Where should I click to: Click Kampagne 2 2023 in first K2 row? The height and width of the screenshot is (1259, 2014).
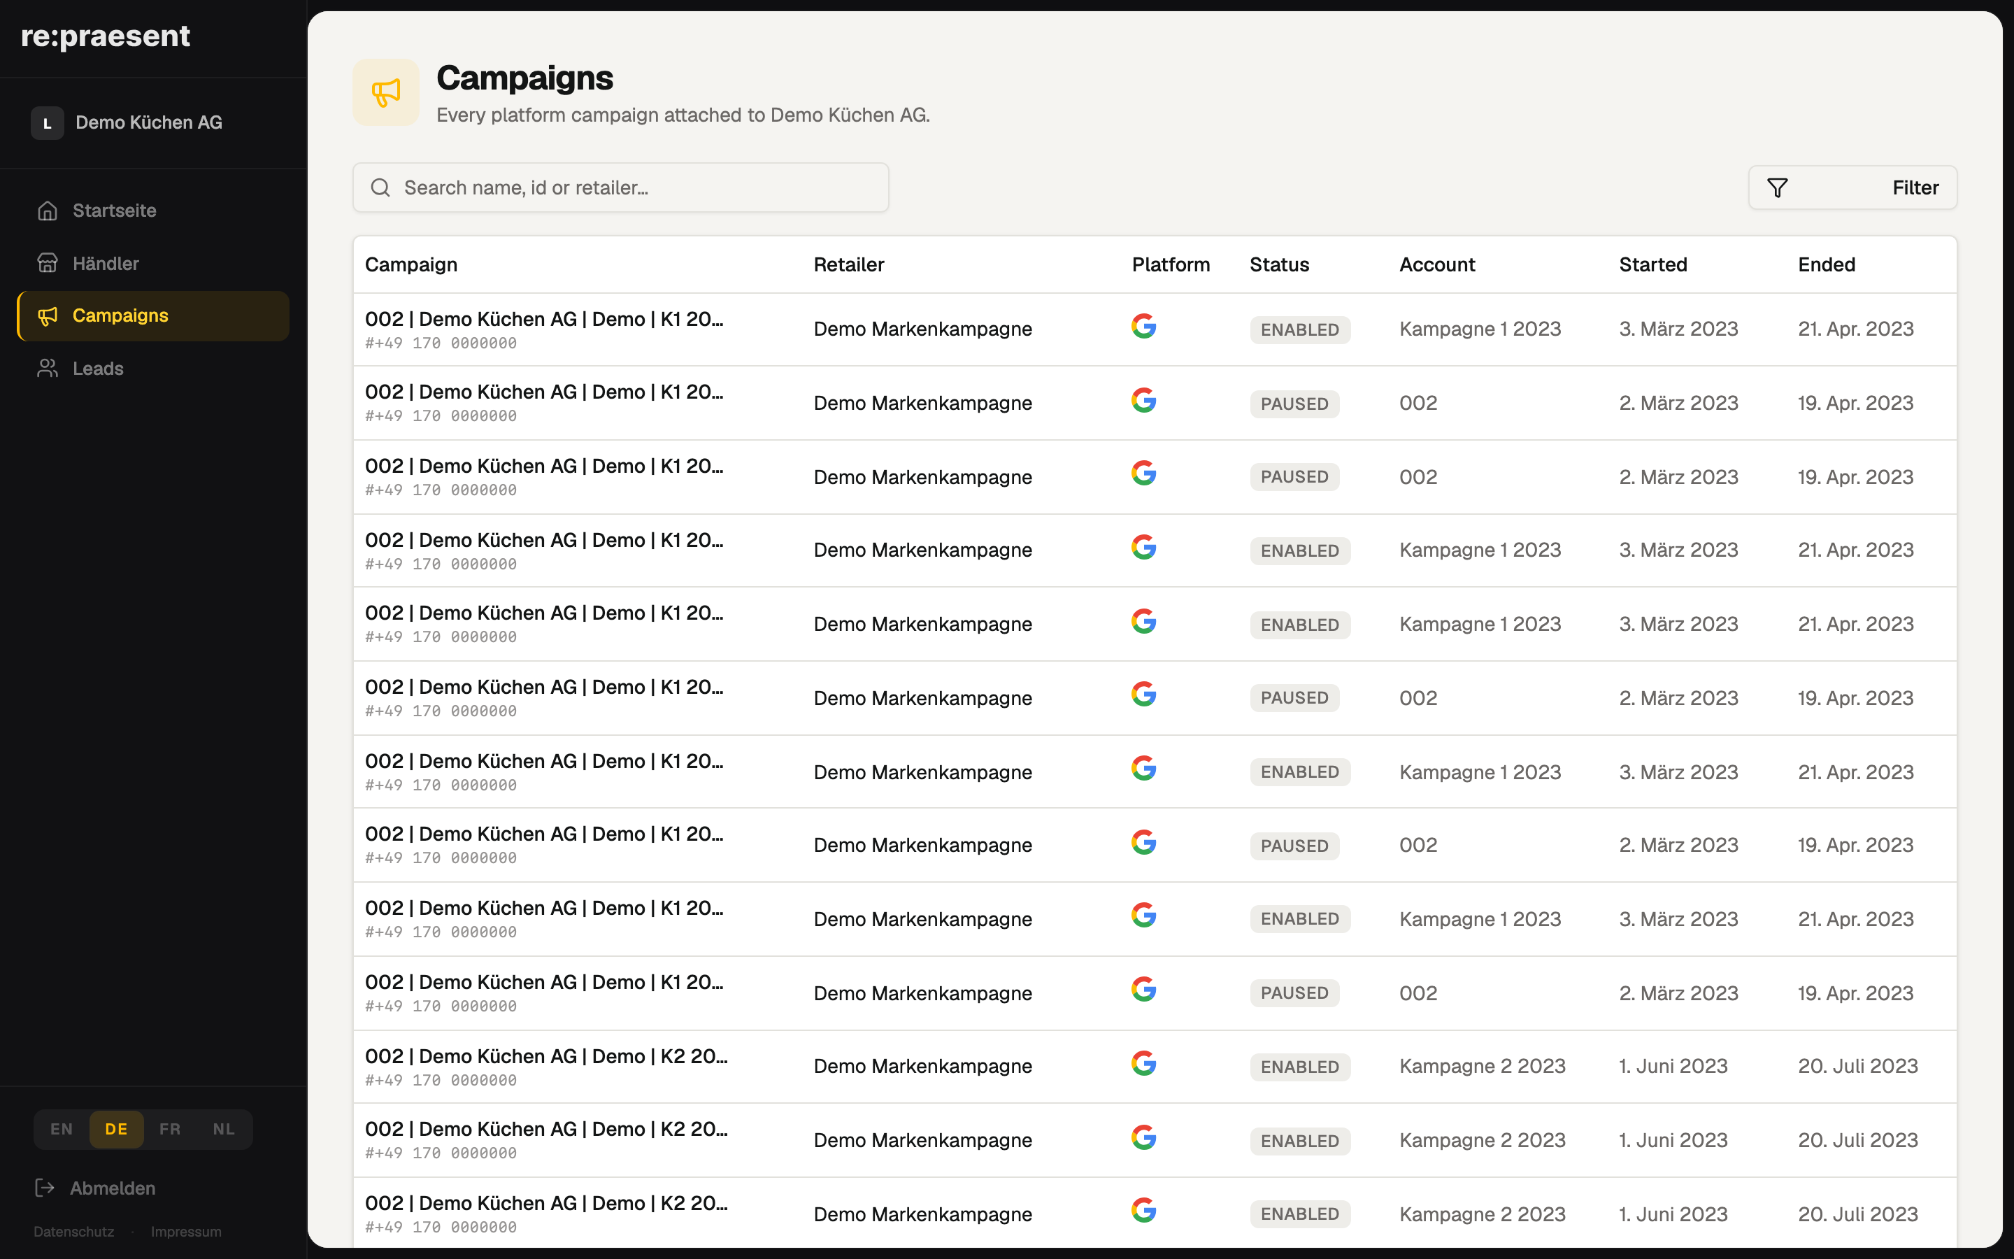pyautogui.click(x=1483, y=1066)
